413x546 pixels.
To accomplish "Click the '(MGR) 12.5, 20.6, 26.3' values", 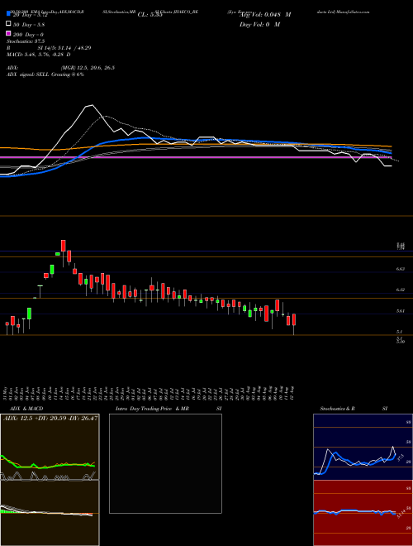I will click(x=88, y=68).
